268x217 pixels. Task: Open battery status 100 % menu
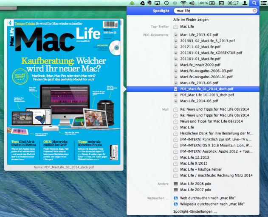(206, 3)
